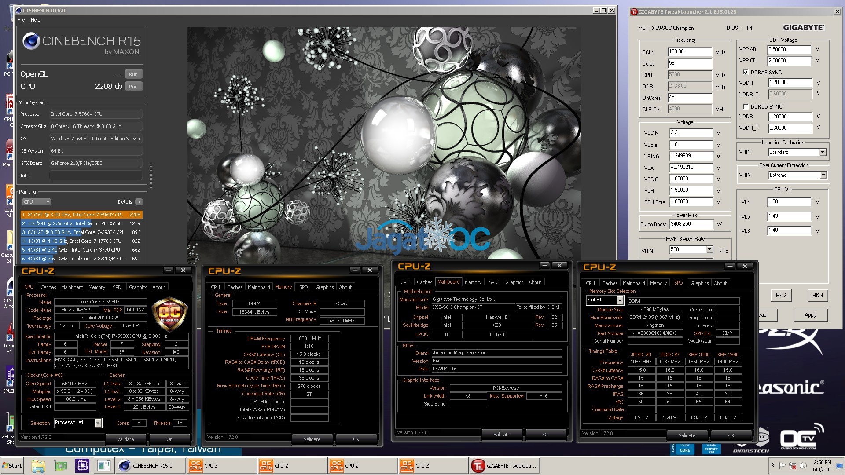The image size is (845, 475).
Task: Open About tab in SPD CPU-Z window
Action: click(720, 283)
